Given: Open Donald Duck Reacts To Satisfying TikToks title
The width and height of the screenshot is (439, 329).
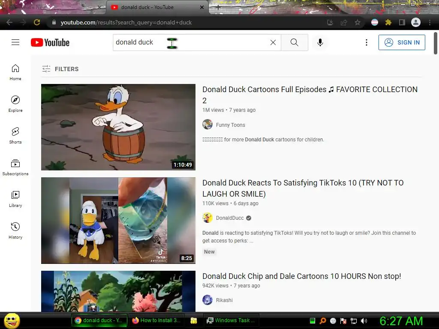Looking at the screenshot, I should (303, 188).
